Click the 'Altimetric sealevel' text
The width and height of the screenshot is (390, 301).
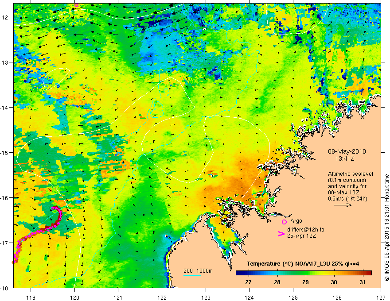pos(351,174)
